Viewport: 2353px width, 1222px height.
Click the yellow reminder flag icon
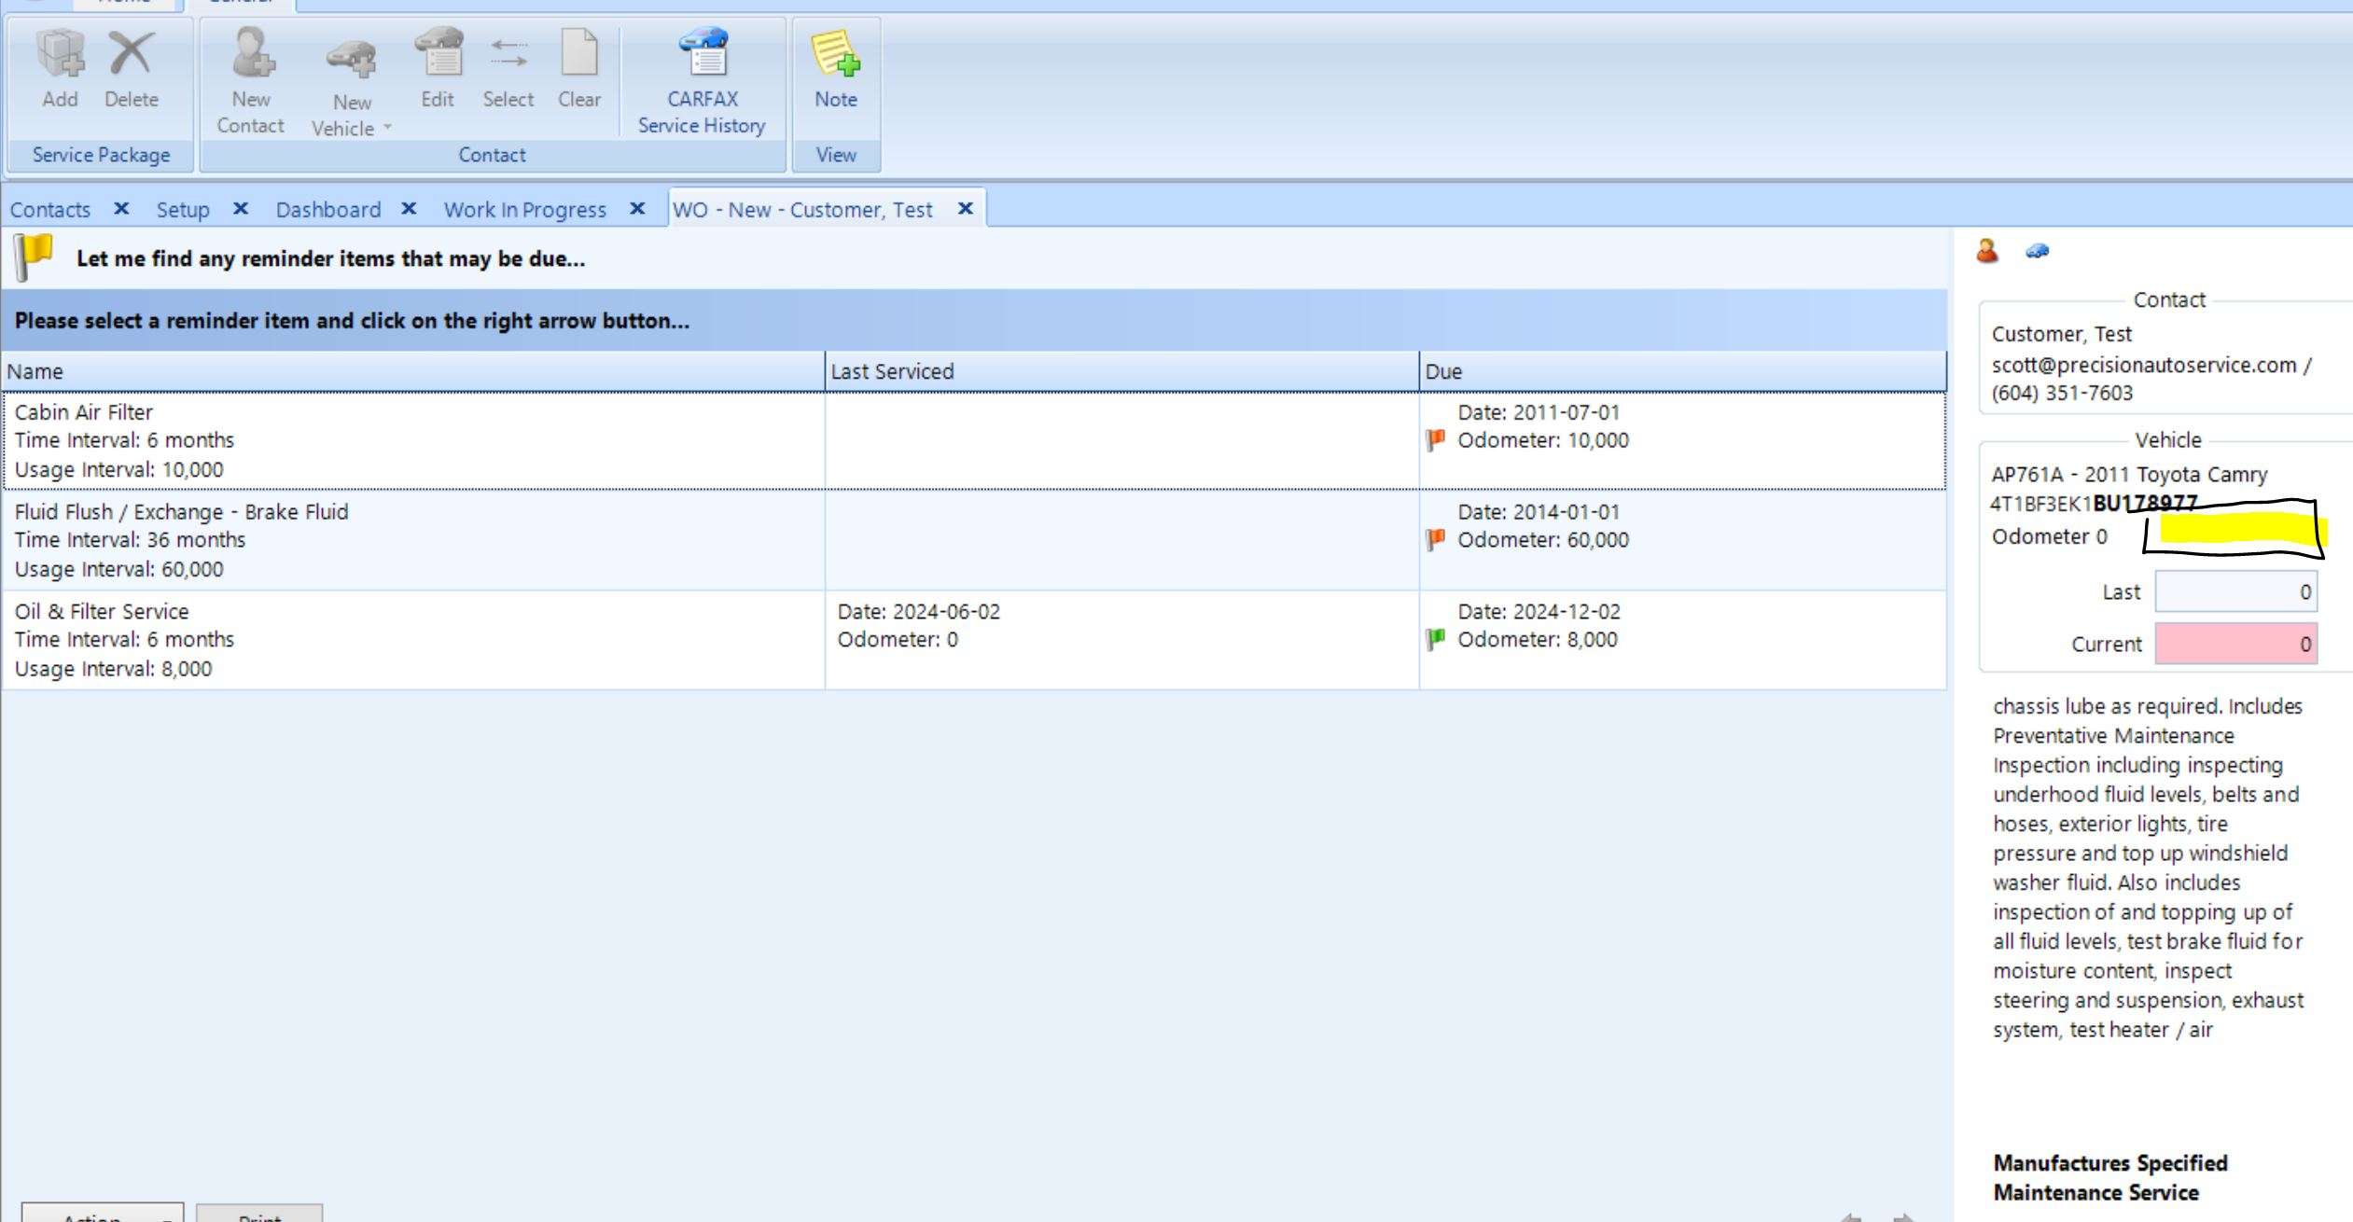tap(34, 257)
